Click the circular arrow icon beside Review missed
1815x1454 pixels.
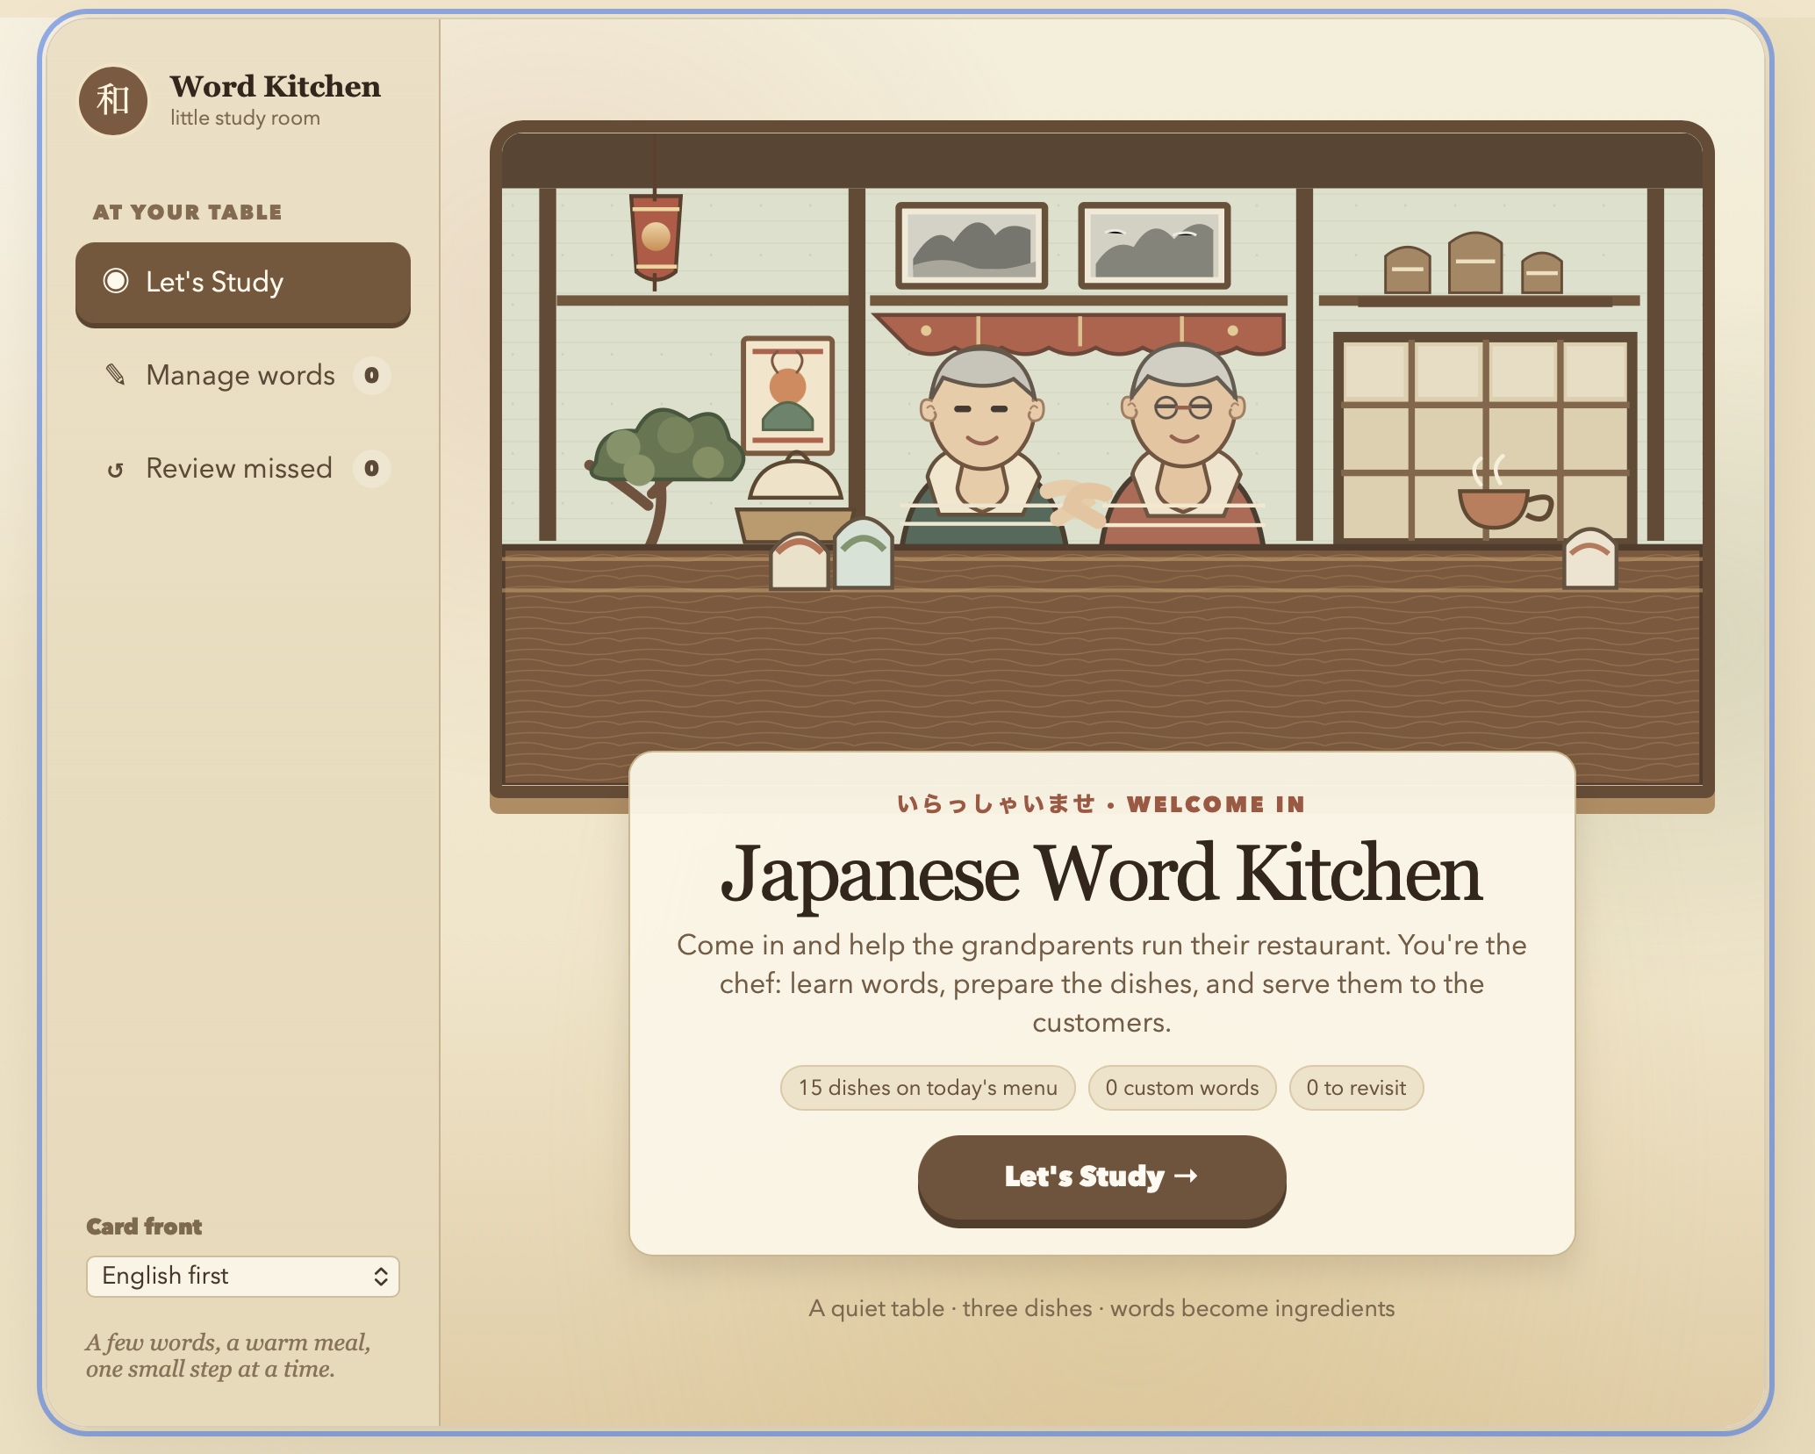pyautogui.click(x=115, y=470)
